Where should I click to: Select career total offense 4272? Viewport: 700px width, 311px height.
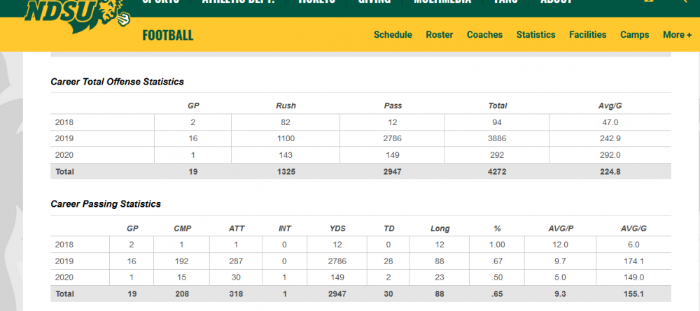pos(497,171)
